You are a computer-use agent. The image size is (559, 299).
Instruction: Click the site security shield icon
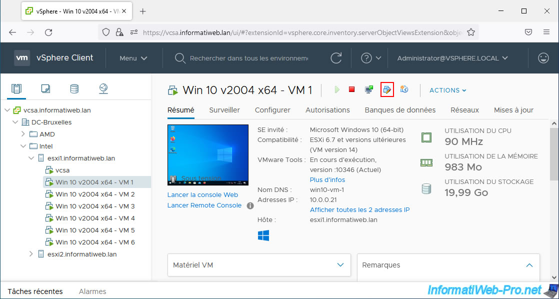click(x=106, y=32)
